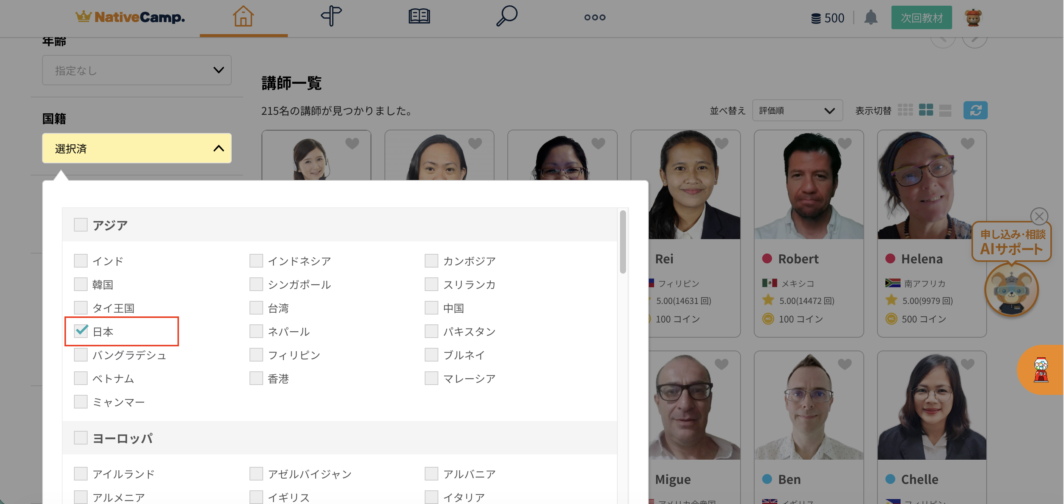Viewport: 1064px width, 504px height.
Task: Click the blue refresh list icon
Action: (975, 110)
